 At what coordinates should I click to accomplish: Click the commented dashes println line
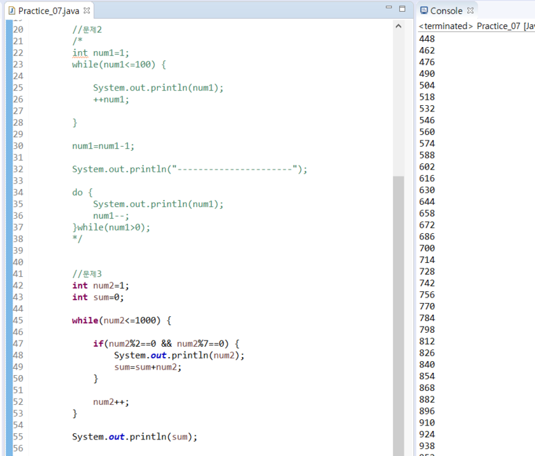tap(190, 169)
